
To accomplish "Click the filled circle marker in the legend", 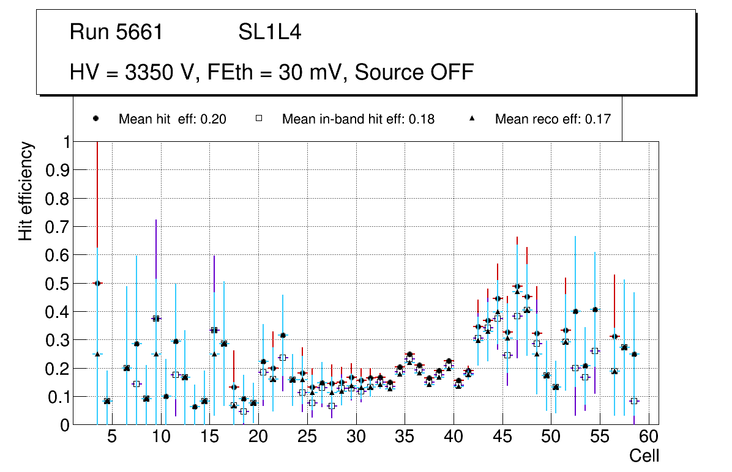I will click(96, 119).
